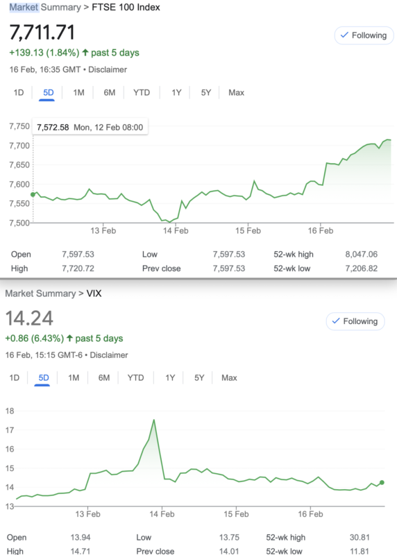Image resolution: width=397 pixels, height=555 pixels.
Task: Show VIX 1Y chart
Action: pyautogui.click(x=170, y=378)
